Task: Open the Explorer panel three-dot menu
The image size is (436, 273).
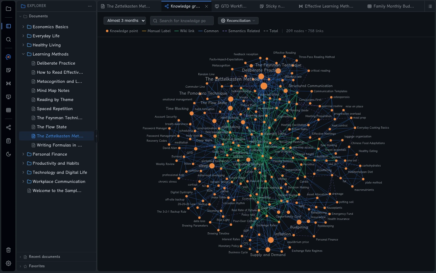Action: 90,6
